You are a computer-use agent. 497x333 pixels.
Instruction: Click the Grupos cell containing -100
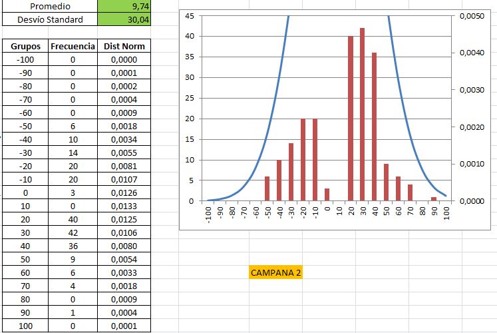27,60
